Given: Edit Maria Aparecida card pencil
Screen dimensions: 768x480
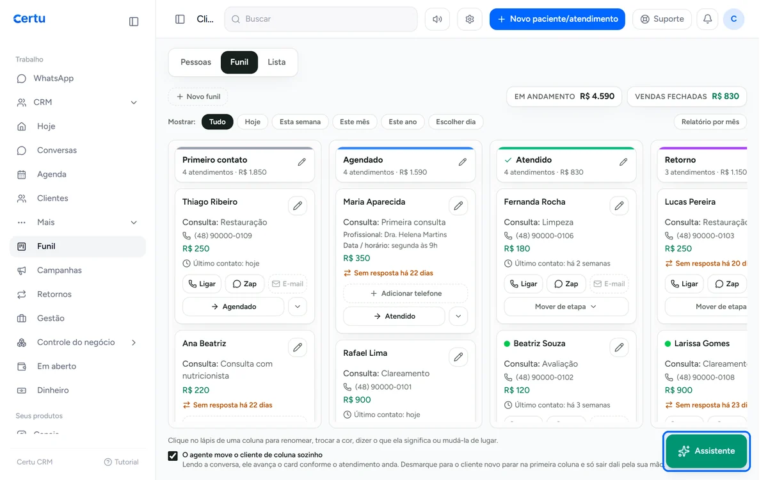Looking at the screenshot, I should [x=458, y=206].
